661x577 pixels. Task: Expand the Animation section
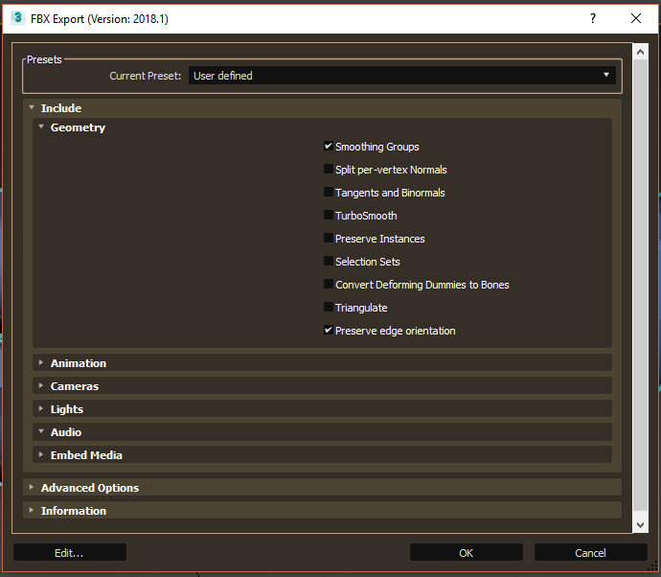click(x=78, y=363)
